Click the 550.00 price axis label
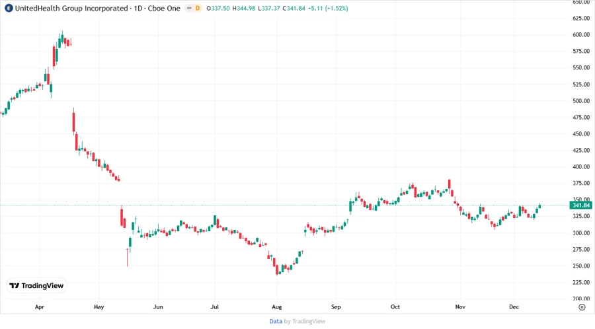The width and height of the screenshot is (595, 329). point(581,67)
